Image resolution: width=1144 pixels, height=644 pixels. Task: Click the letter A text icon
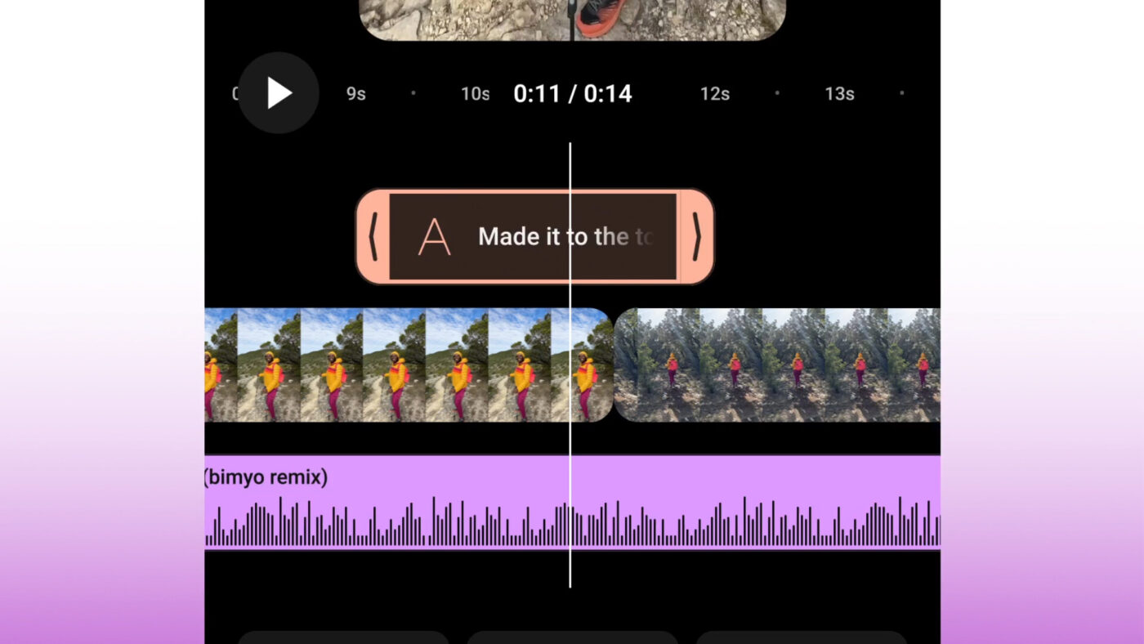[x=434, y=237]
